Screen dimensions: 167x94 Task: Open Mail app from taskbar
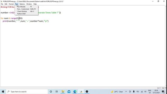tap(69, 92)
